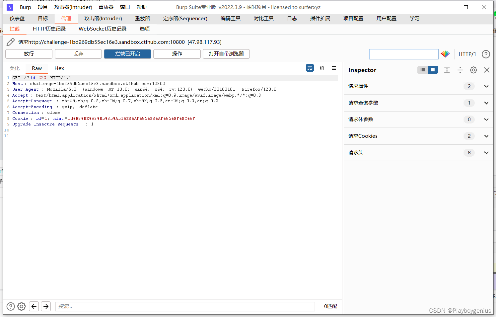The width and height of the screenshot is (496, 317).
Task: Click the count badge 8 next to 请求头
Action: 469,153
